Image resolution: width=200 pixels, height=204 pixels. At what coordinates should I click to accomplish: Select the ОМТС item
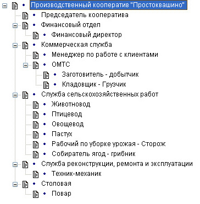(61, 65)
